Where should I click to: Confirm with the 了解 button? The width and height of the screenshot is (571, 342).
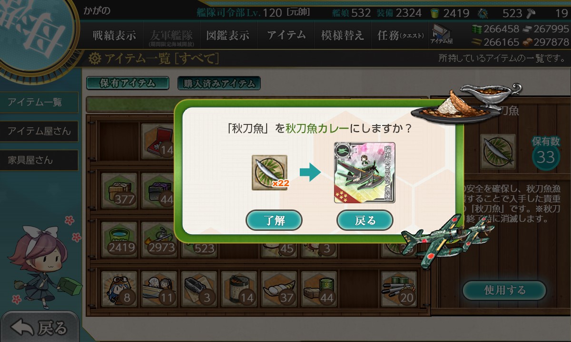coord(274,220)
